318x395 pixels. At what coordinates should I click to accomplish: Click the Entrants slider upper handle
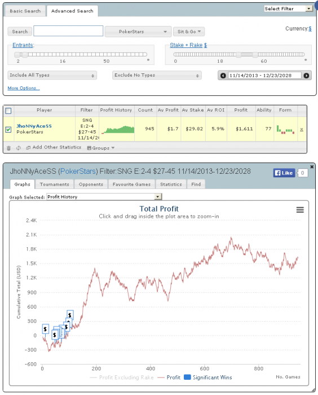click(x=25, y=54)
